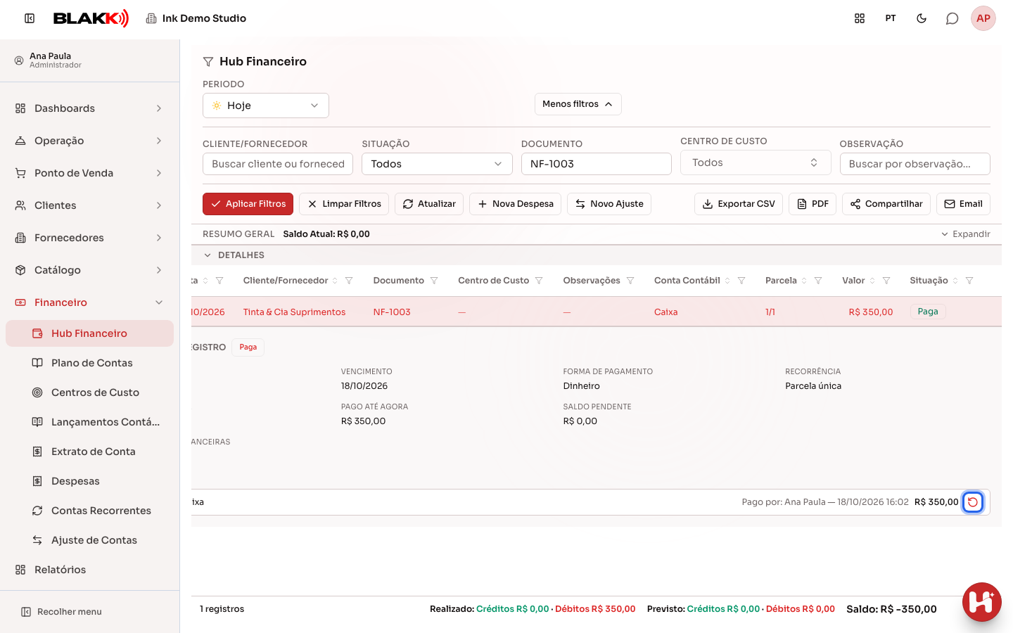Click Recolher menu at sidebar bottom
This screenshot has width=1013, height=633.
(61, 612)
